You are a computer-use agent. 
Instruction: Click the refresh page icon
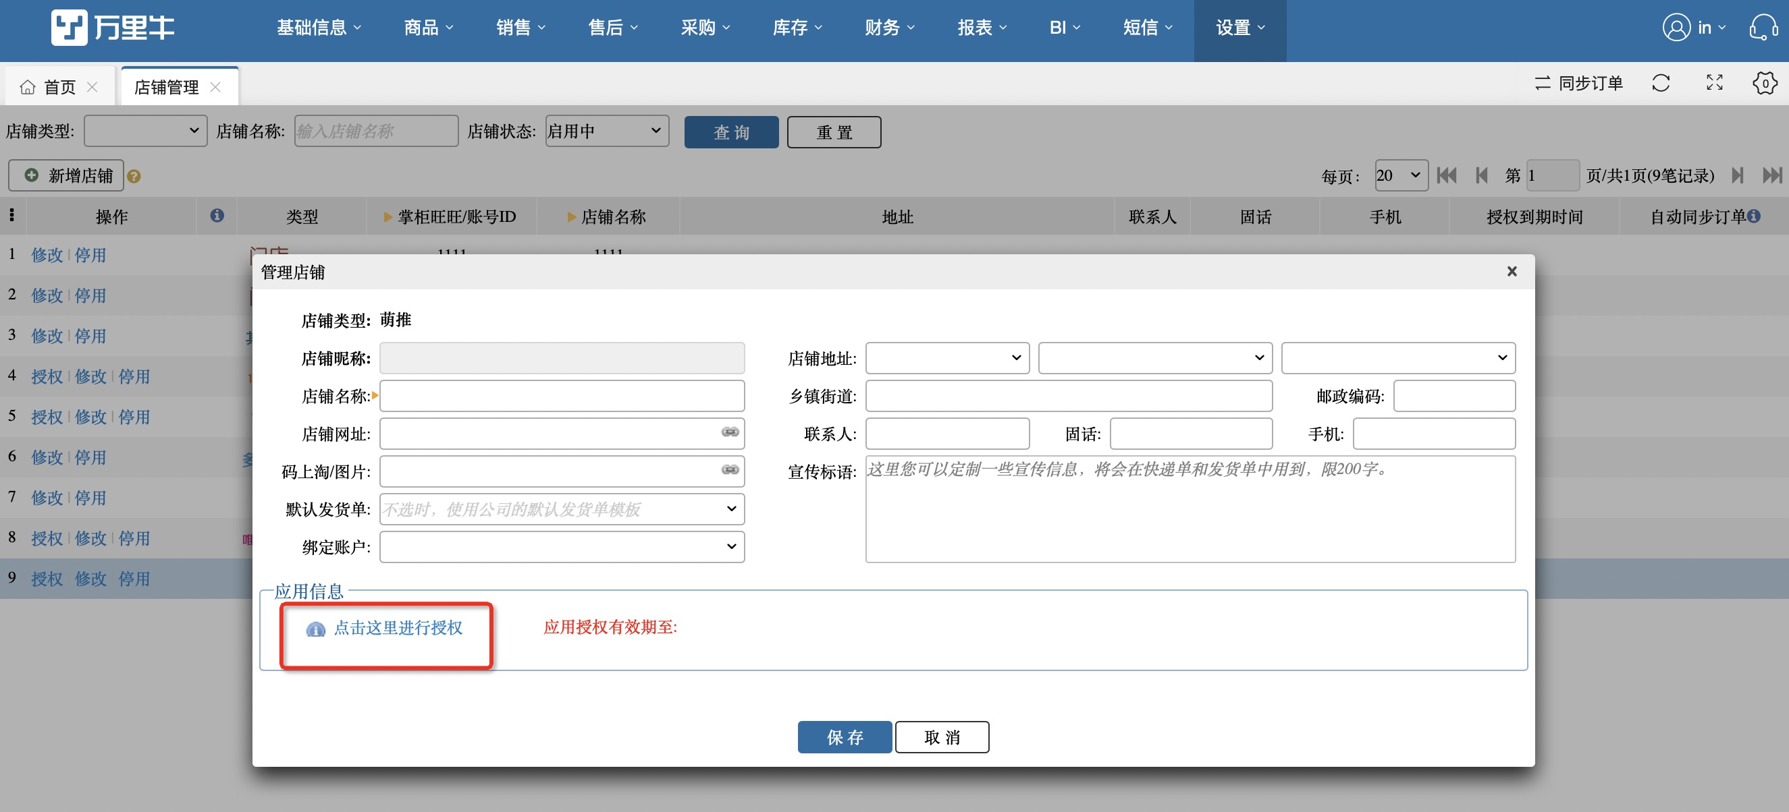(1661, 83)
